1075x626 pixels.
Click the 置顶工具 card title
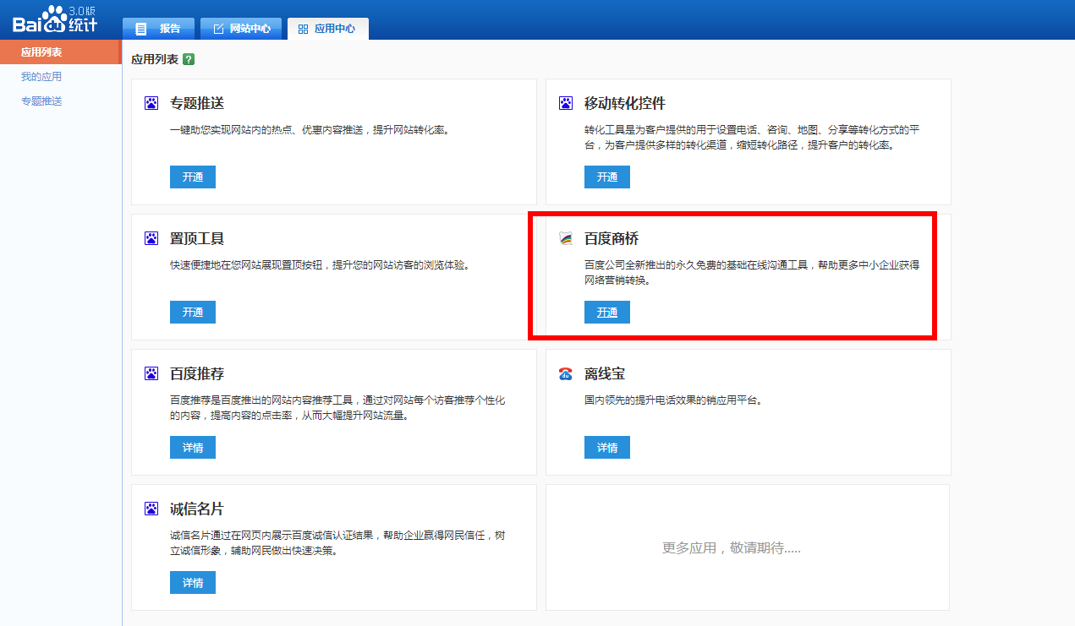197,238
